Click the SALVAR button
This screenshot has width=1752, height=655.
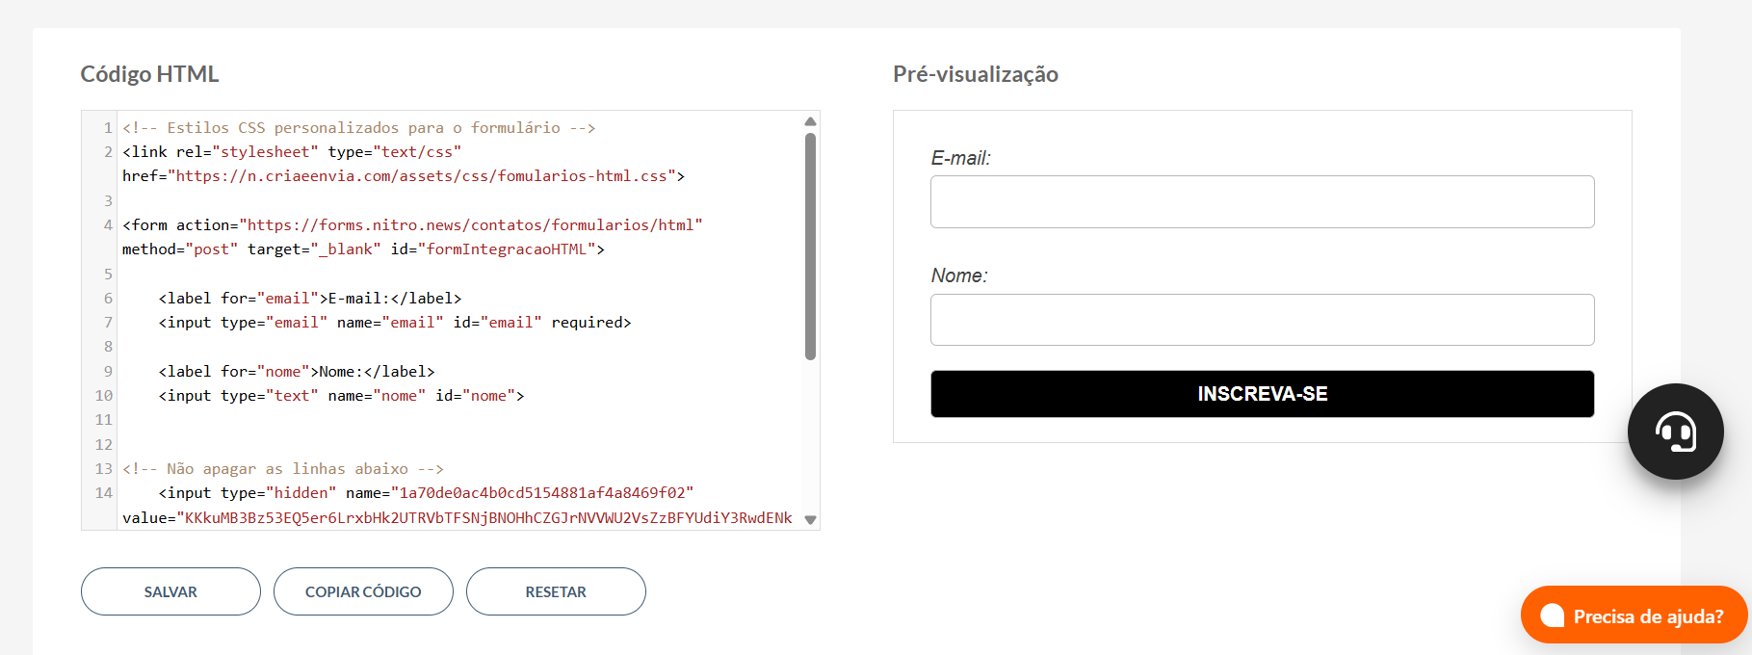pos(170,591)
